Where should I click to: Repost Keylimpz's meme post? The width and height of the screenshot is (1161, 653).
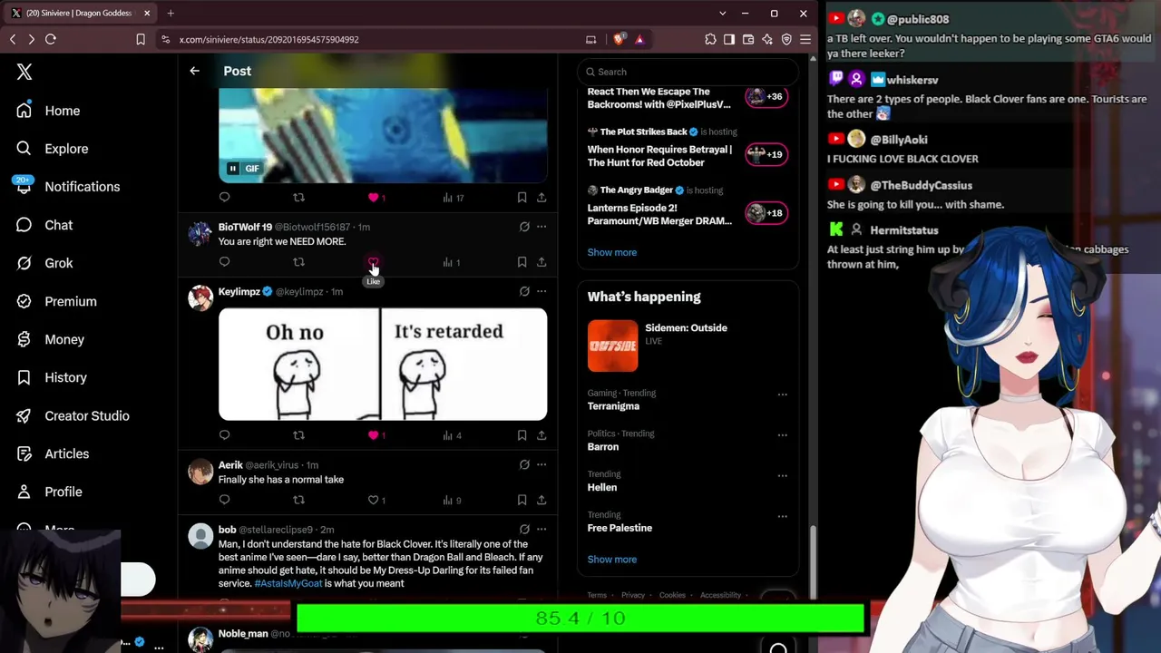(x=298, y=435)
